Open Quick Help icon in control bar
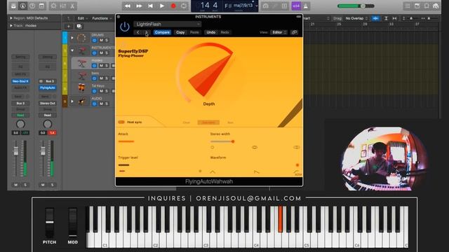Image resolution: width=449 pixels, height=252 pixels. pyautogui.click(x=32, y=6)
